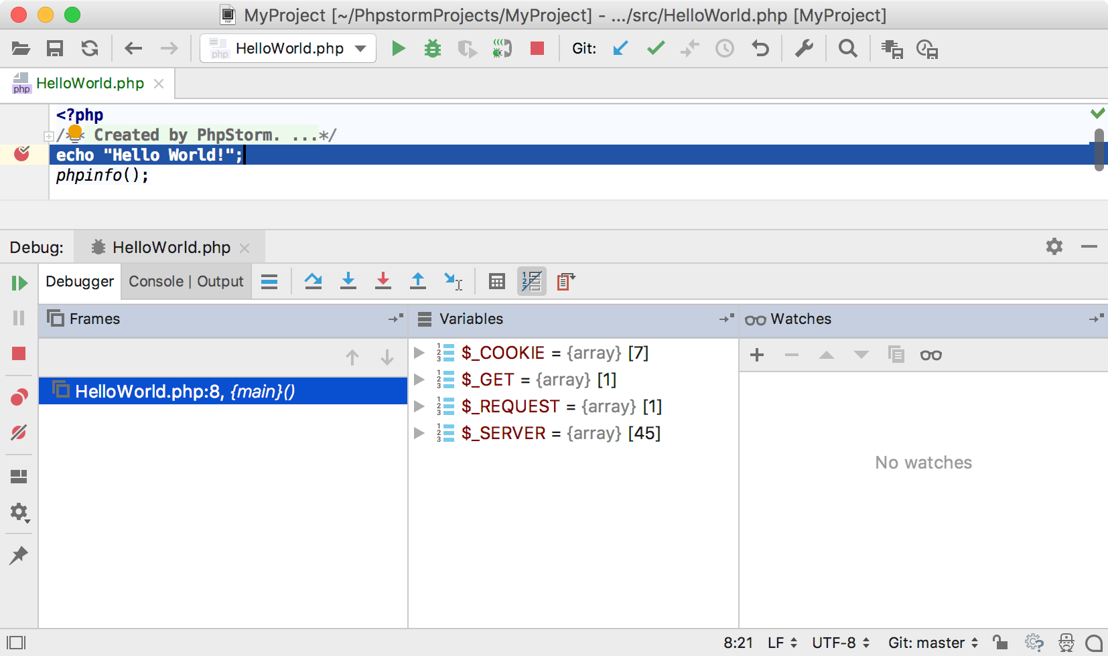Image resolution: width=1108 pixels, height=656 pixels.
Task: Resume program execution in the debugger
Action: point(19,282)
